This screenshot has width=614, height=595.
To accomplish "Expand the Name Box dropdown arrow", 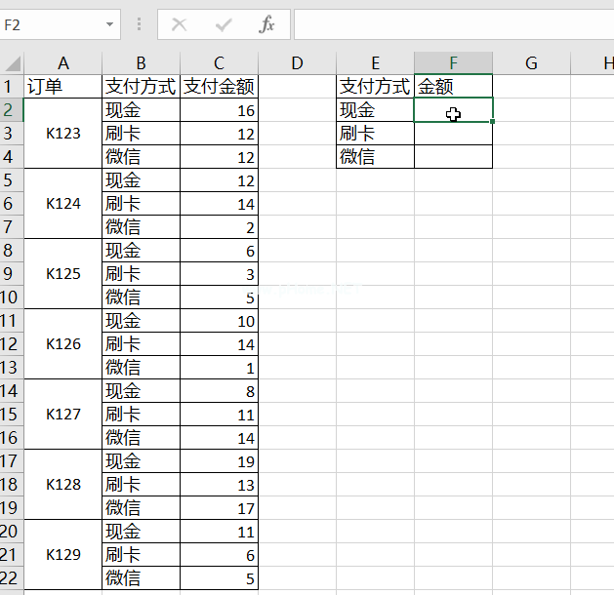I will pyautogui.click(x=110, y=24).
